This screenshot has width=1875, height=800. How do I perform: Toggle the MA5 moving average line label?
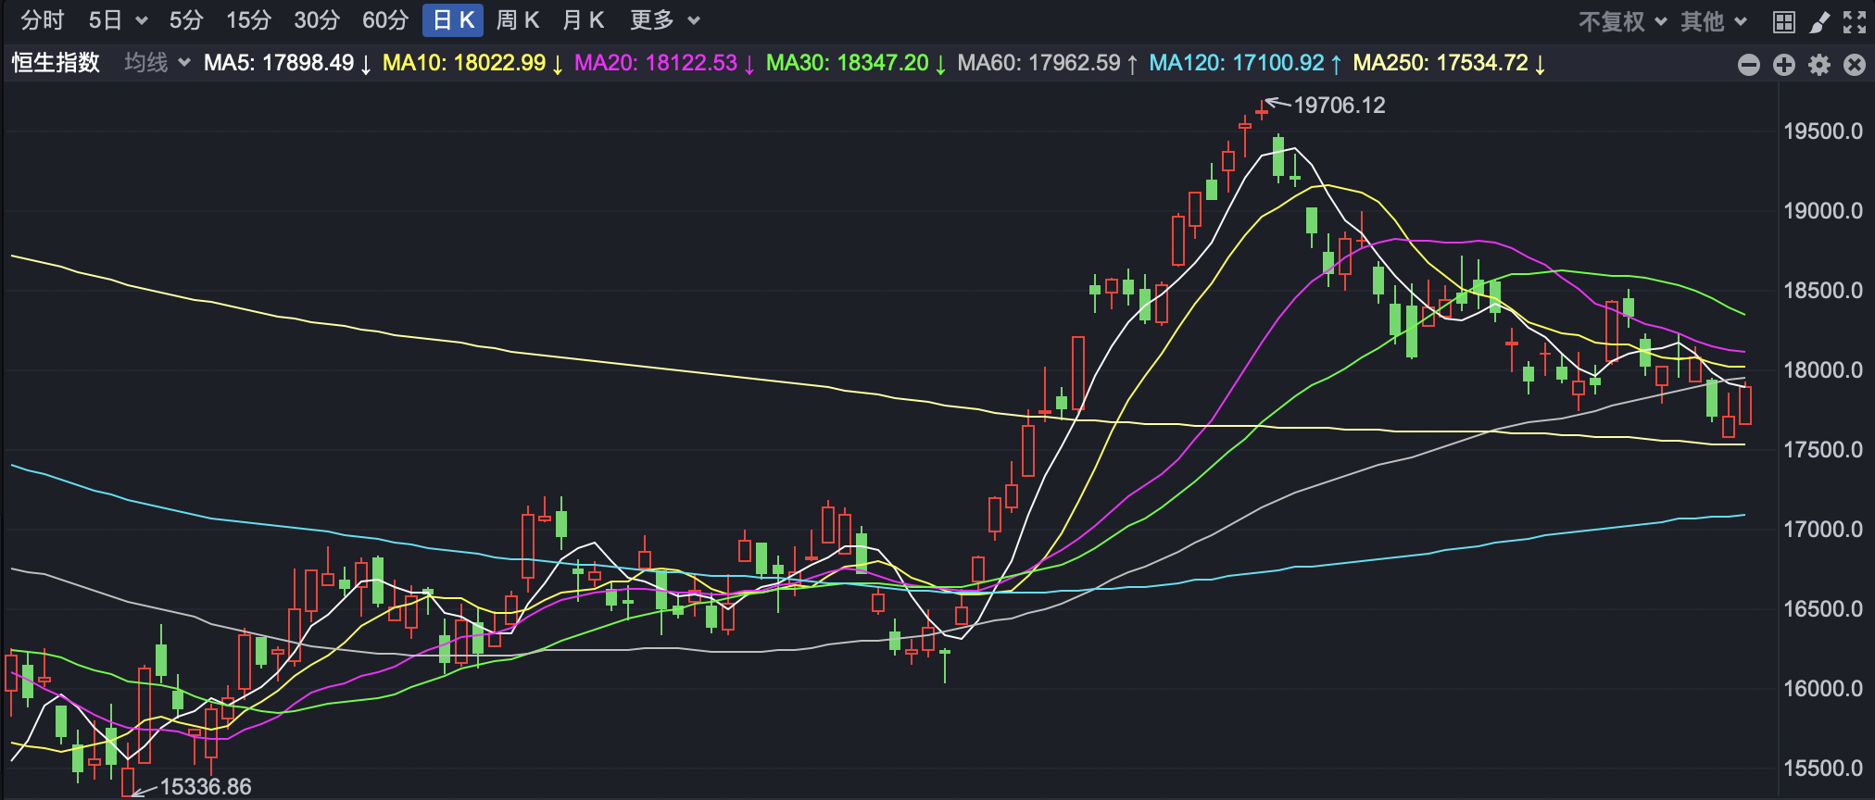click(x=286, y=63)
